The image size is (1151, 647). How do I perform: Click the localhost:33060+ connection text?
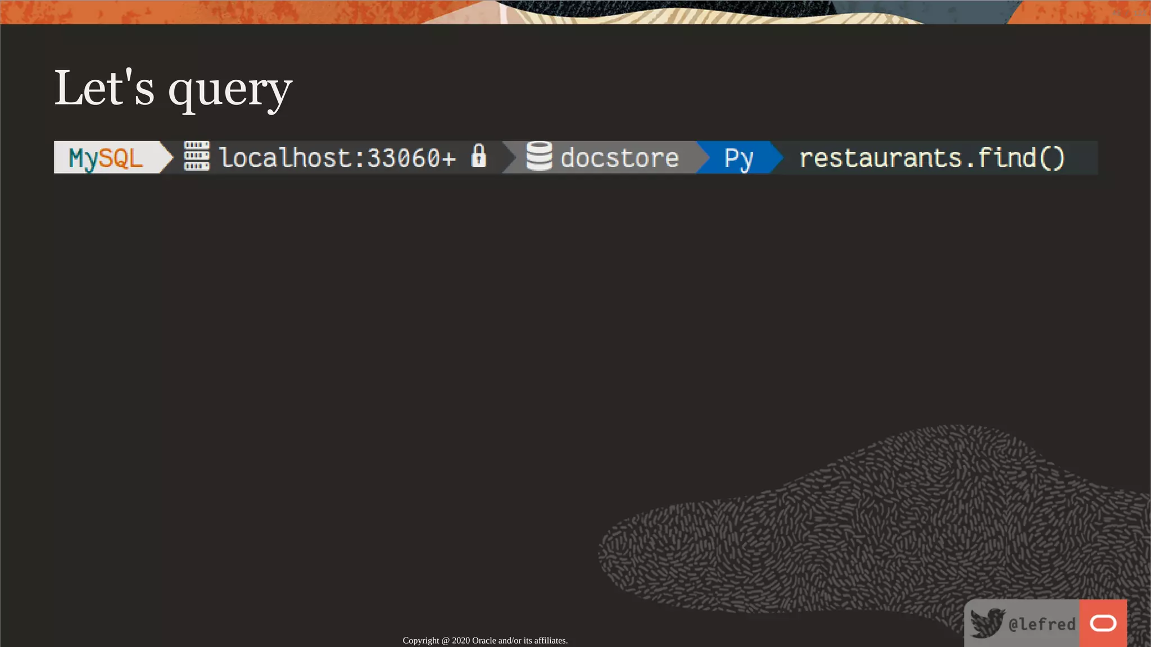pos(337,158)
